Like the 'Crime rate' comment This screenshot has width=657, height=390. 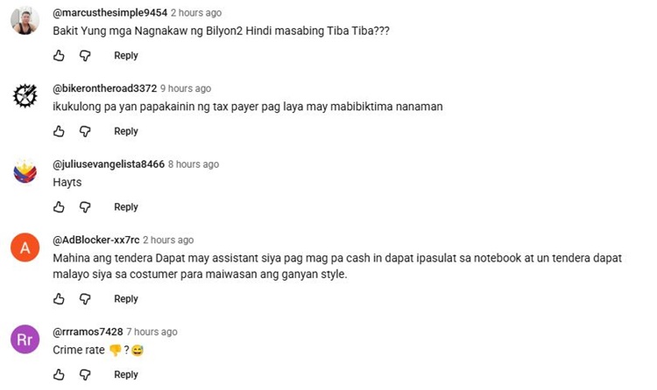point(59,374)
